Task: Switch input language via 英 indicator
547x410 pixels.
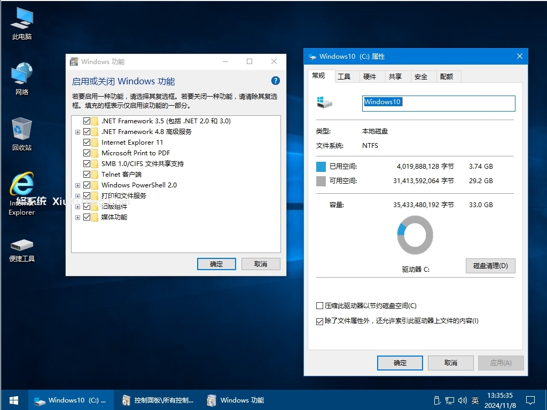Action: [475, 400]
